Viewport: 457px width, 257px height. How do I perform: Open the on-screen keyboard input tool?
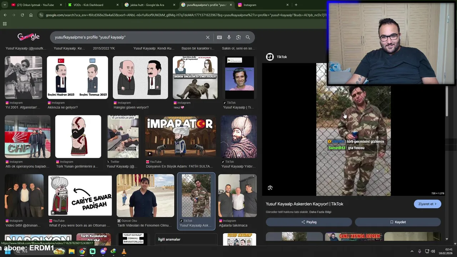[x=219, y=37]
